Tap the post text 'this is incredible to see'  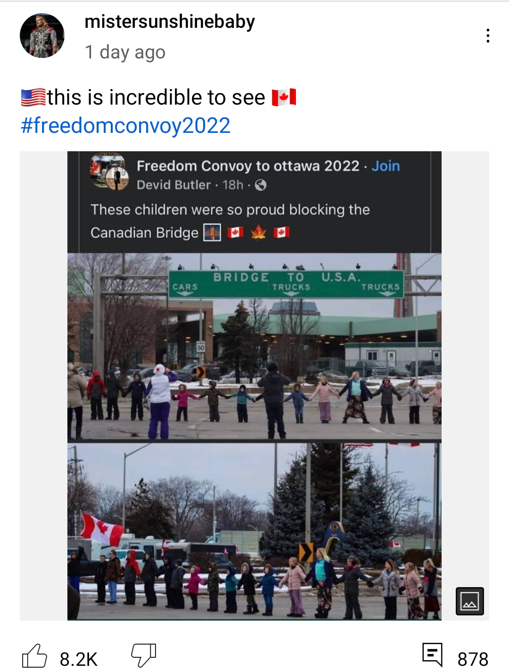(x=156, y=98)
